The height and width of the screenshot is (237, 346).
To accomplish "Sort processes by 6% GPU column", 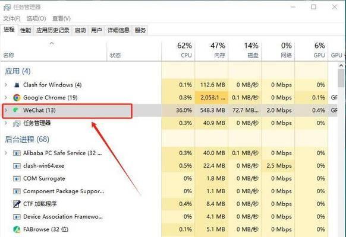I will tap(312, 51).
